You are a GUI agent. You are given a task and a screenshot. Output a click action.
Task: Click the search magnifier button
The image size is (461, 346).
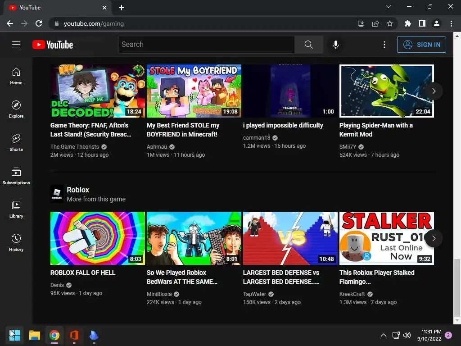click(308, 45)
